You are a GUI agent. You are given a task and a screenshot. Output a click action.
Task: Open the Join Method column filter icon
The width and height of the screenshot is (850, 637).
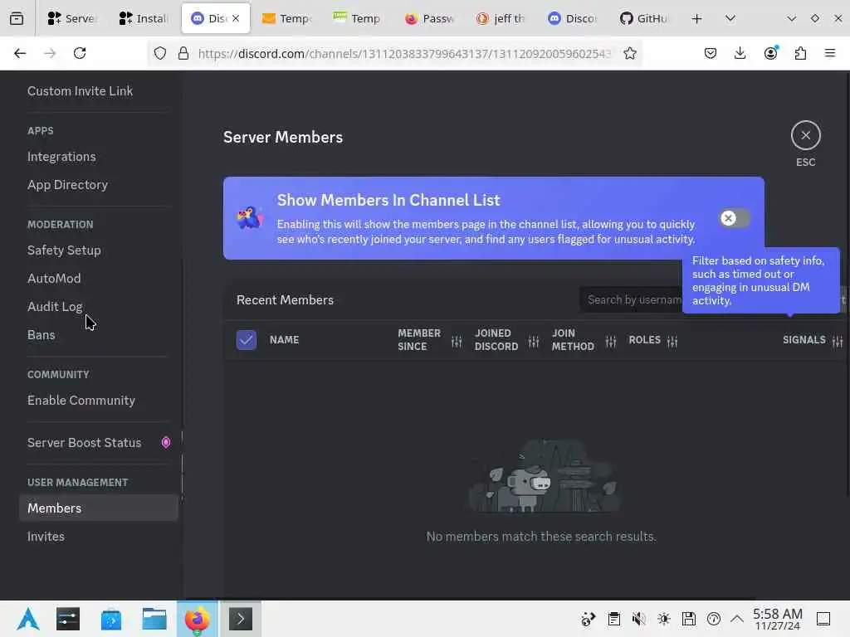click(611, 341)
